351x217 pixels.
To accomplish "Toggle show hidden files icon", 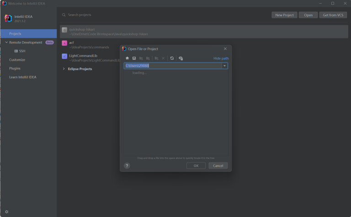I will click(181, 58).
